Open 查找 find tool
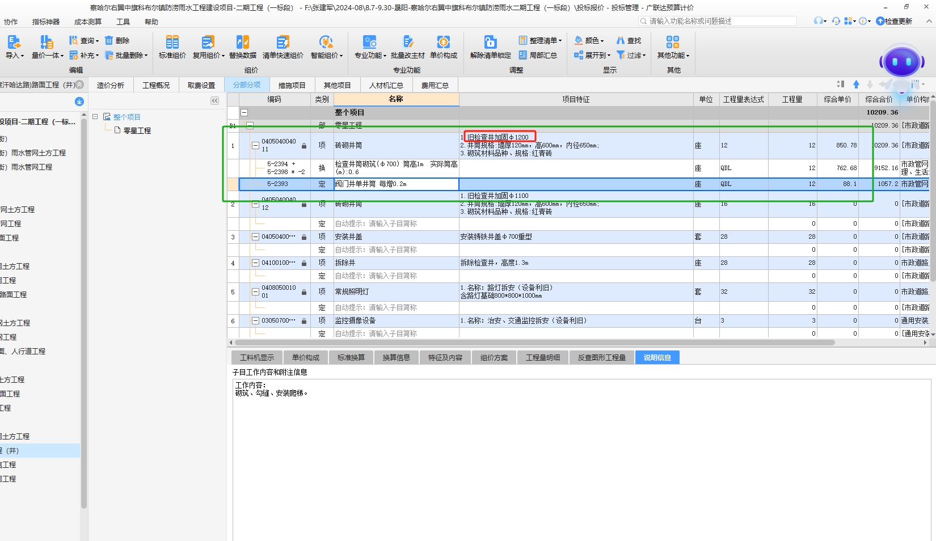 coord(629,40)
